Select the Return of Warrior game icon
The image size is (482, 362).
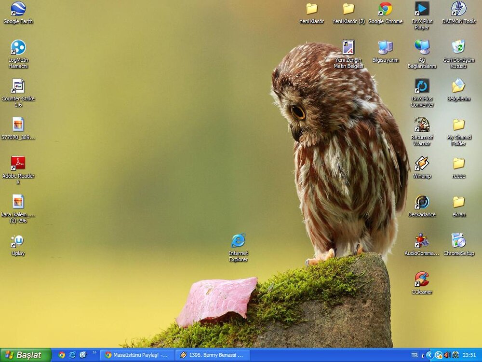(422, 125)
